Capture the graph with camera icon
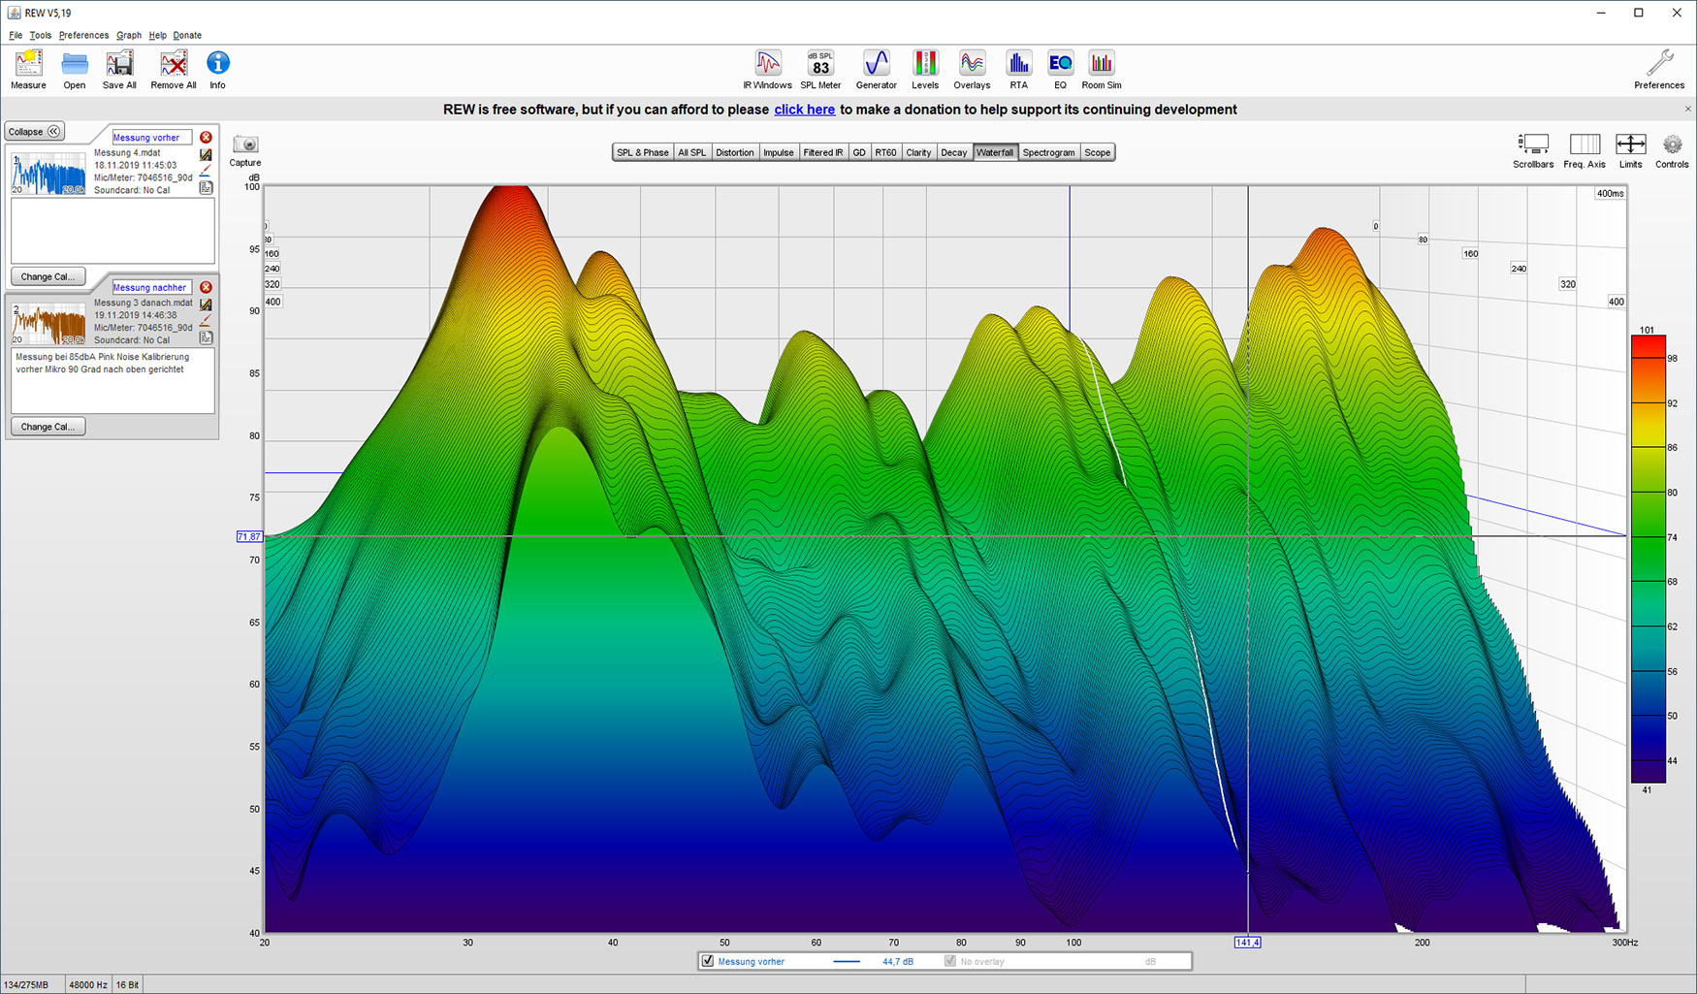 tap(245, 144)
